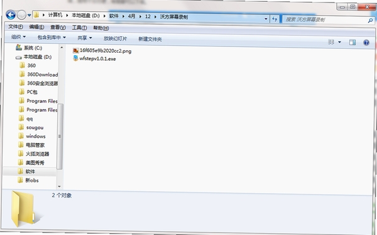Select the file wfstepv1.0.1.exe
377x235 pixels.
pos(97,59)
